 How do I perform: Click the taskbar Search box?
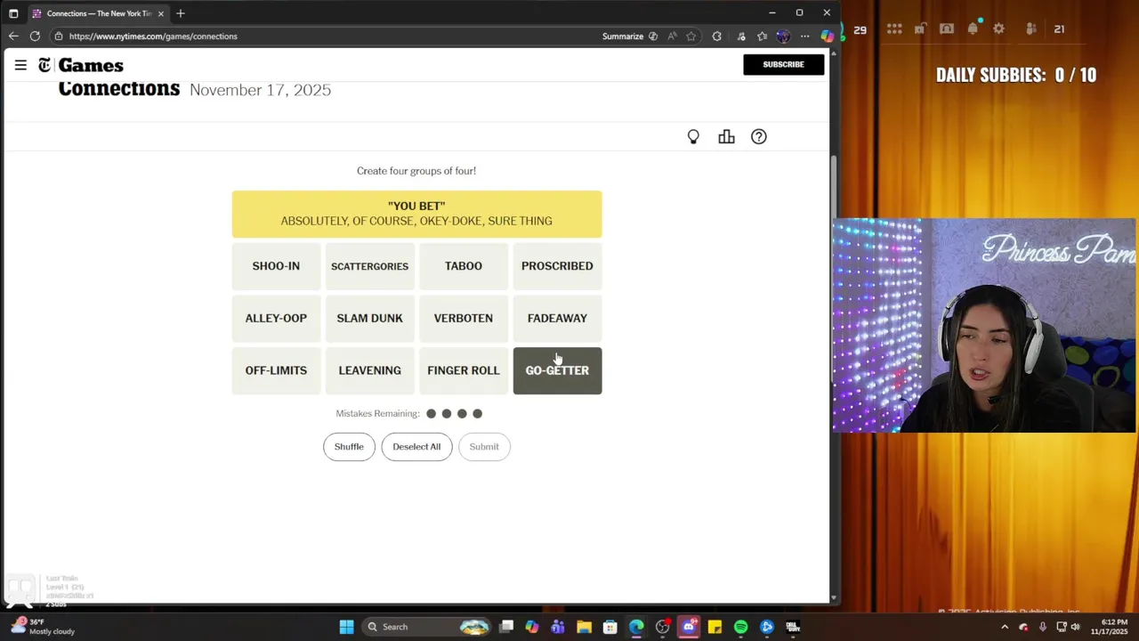tap(429, 627)
